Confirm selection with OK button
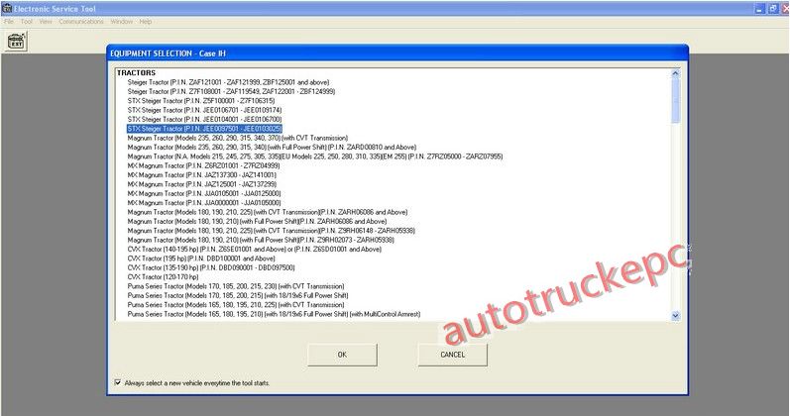 [x=342, y=355]
